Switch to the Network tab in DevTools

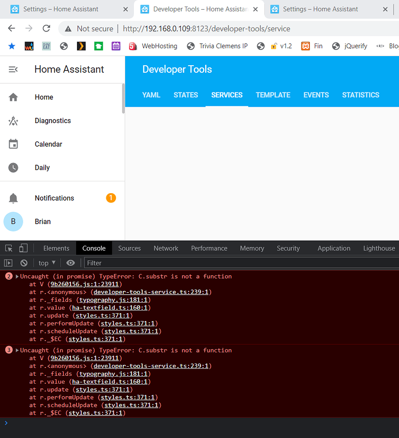pos(165,248)
